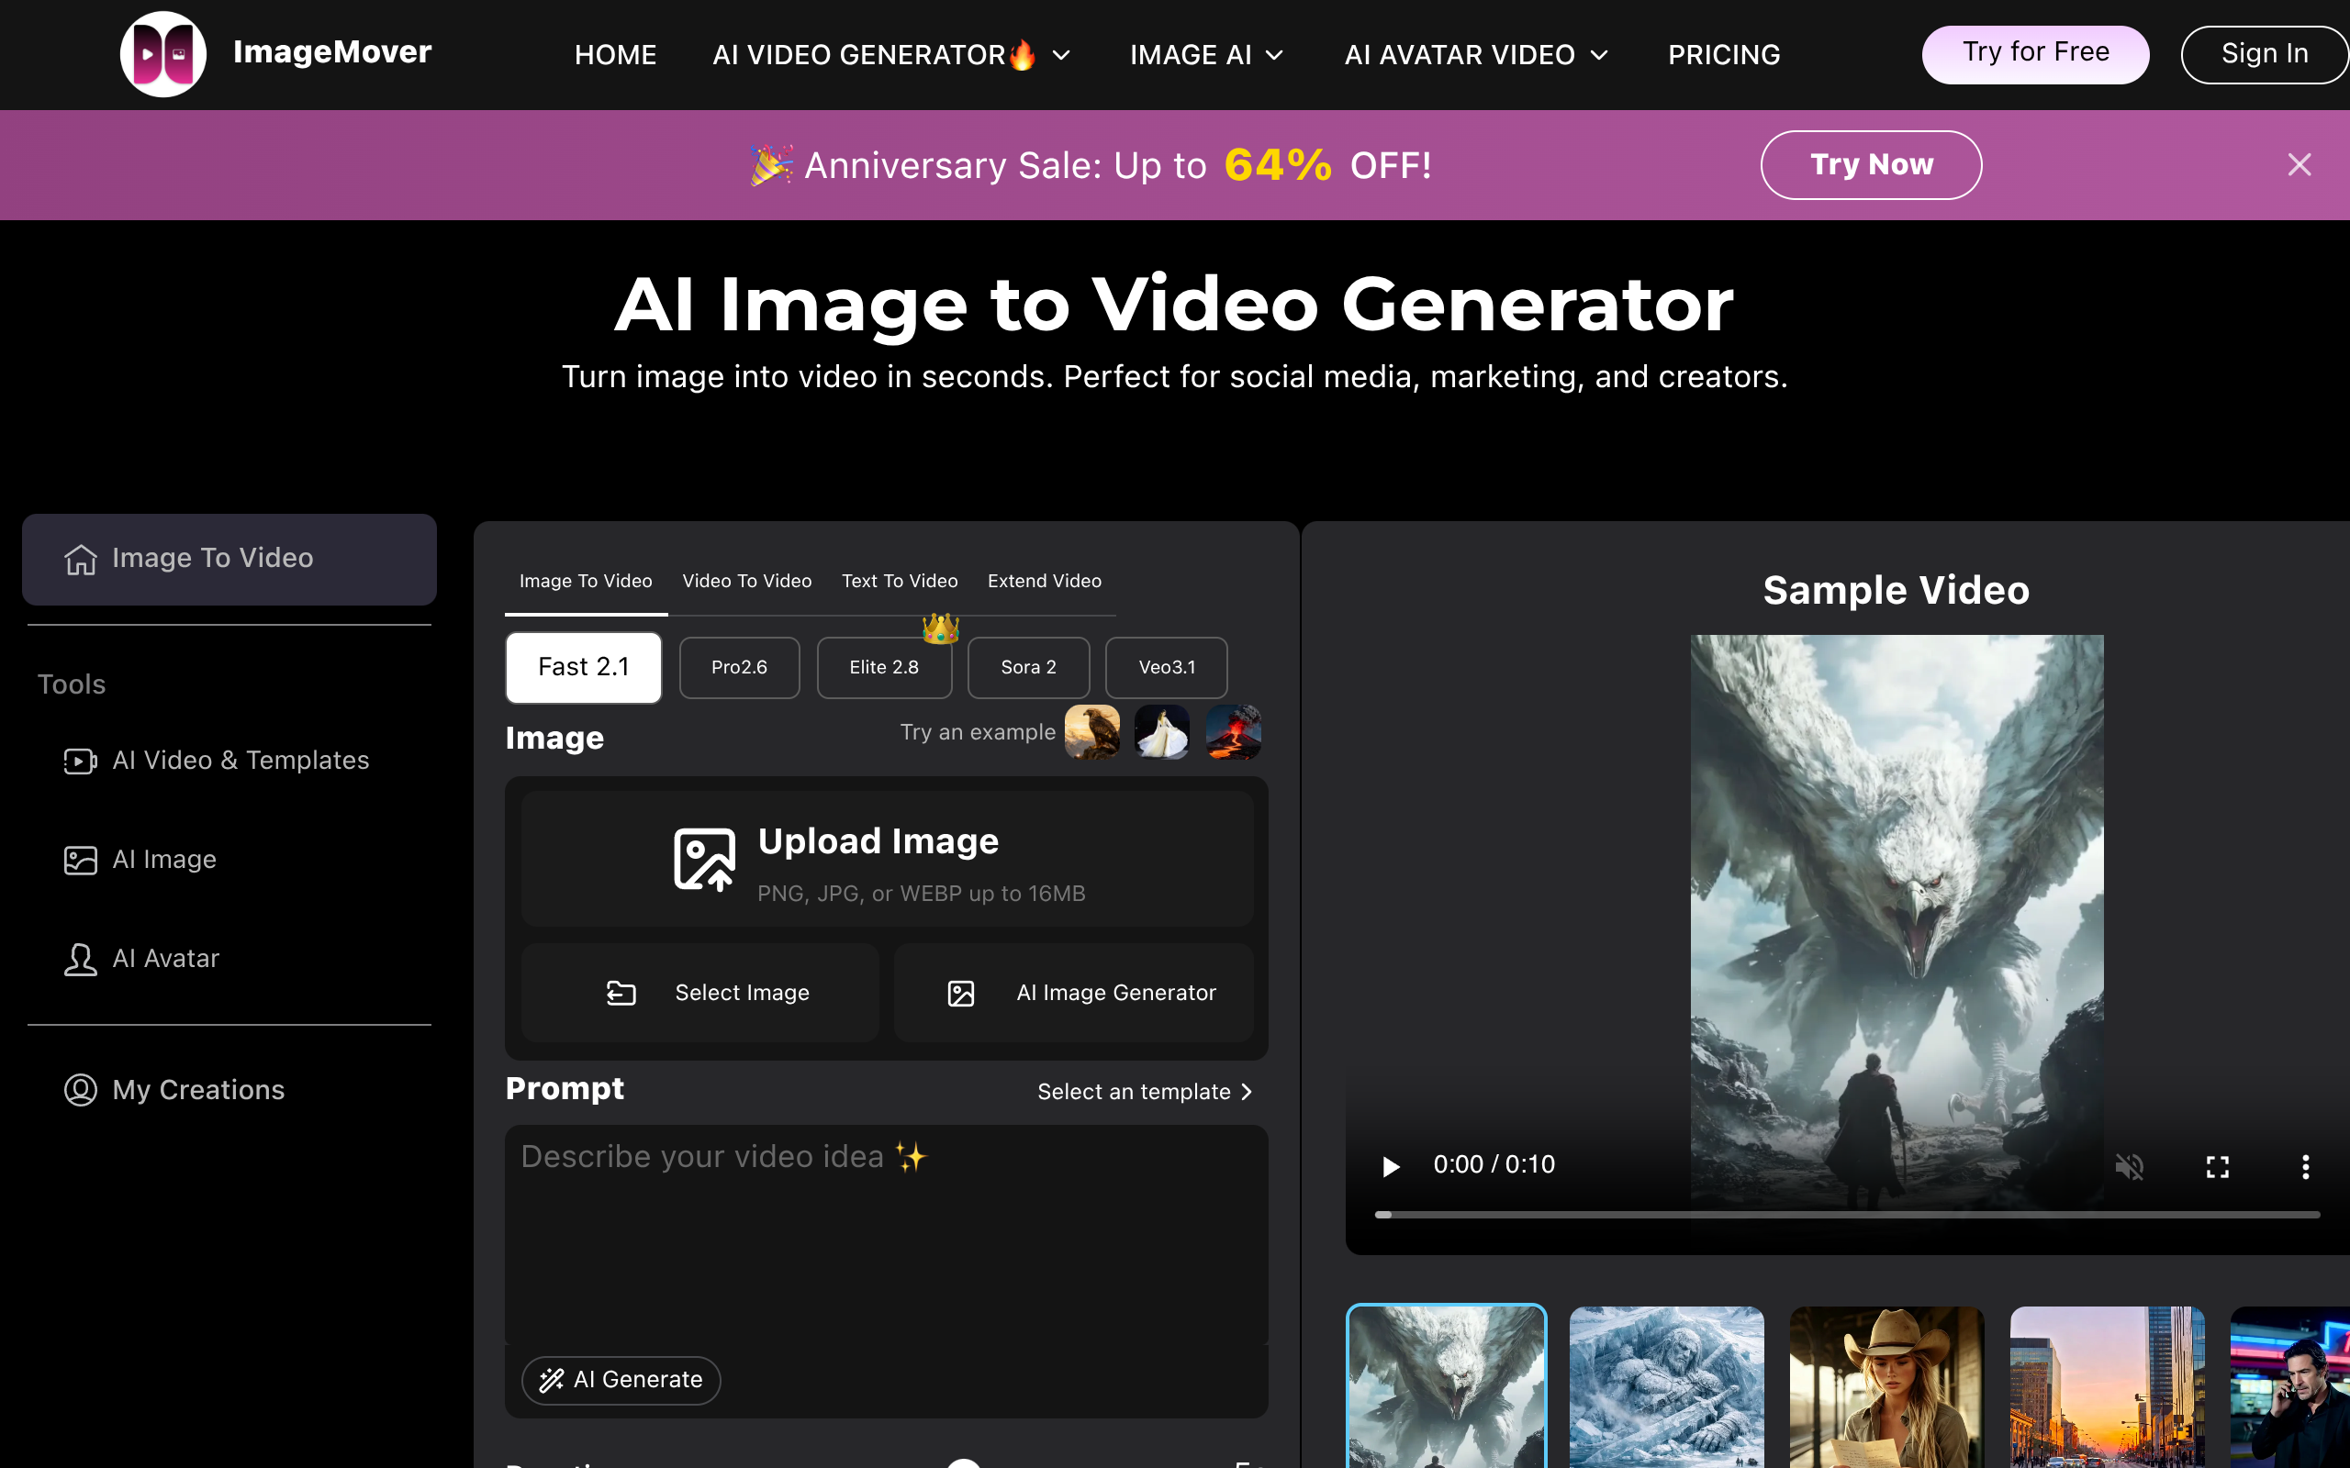
Task: Click the AI Generate magic wand button
Action: [621, 1380]
